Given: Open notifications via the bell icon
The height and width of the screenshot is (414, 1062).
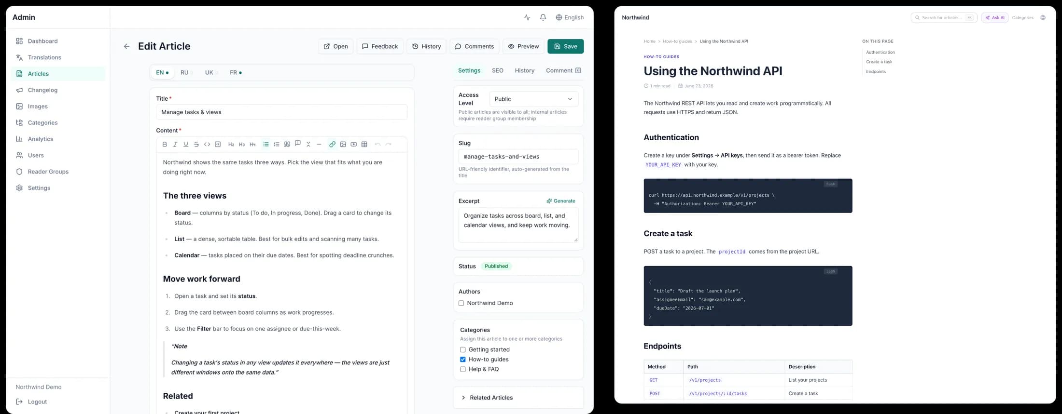Looking at the screenshot, I should 543,17.
